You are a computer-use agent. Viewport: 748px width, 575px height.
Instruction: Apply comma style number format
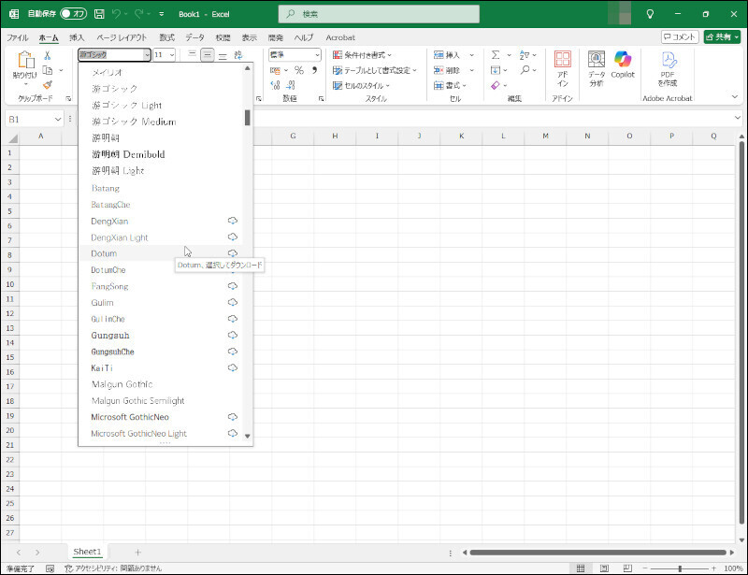314,70
